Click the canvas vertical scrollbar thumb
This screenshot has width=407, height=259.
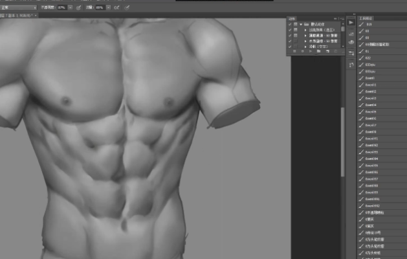tap(343, 142)
